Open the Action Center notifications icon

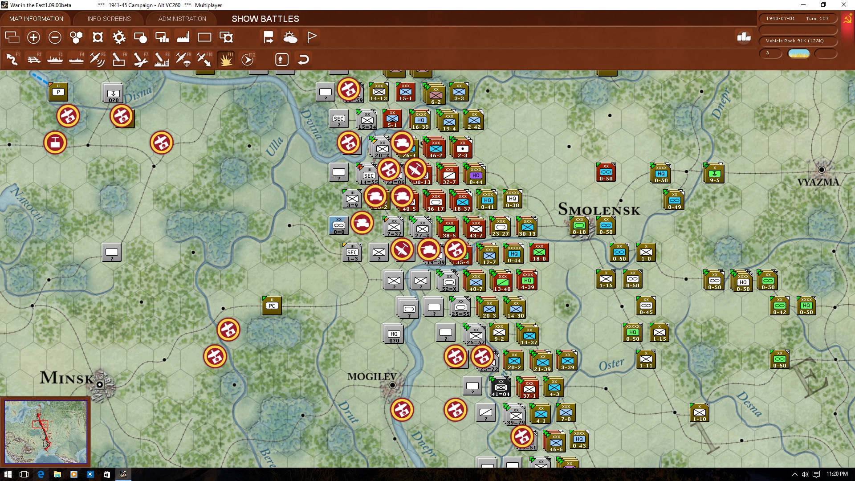click(x=816, y=474)
